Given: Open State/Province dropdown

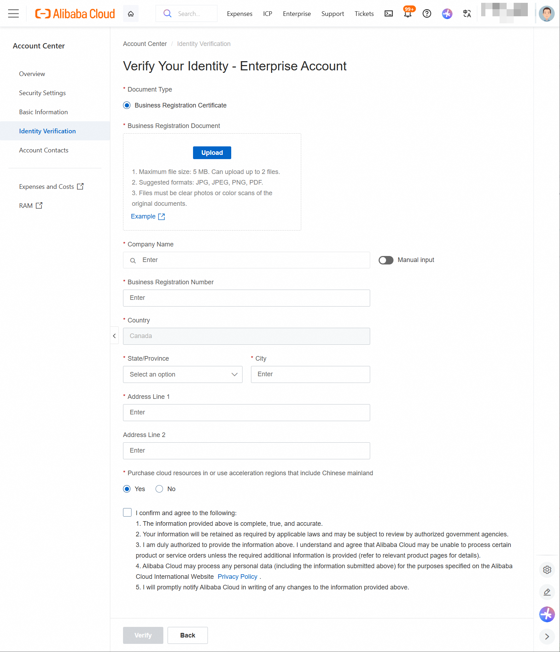Looking at the screenshot, I should (x=183, y=374).
